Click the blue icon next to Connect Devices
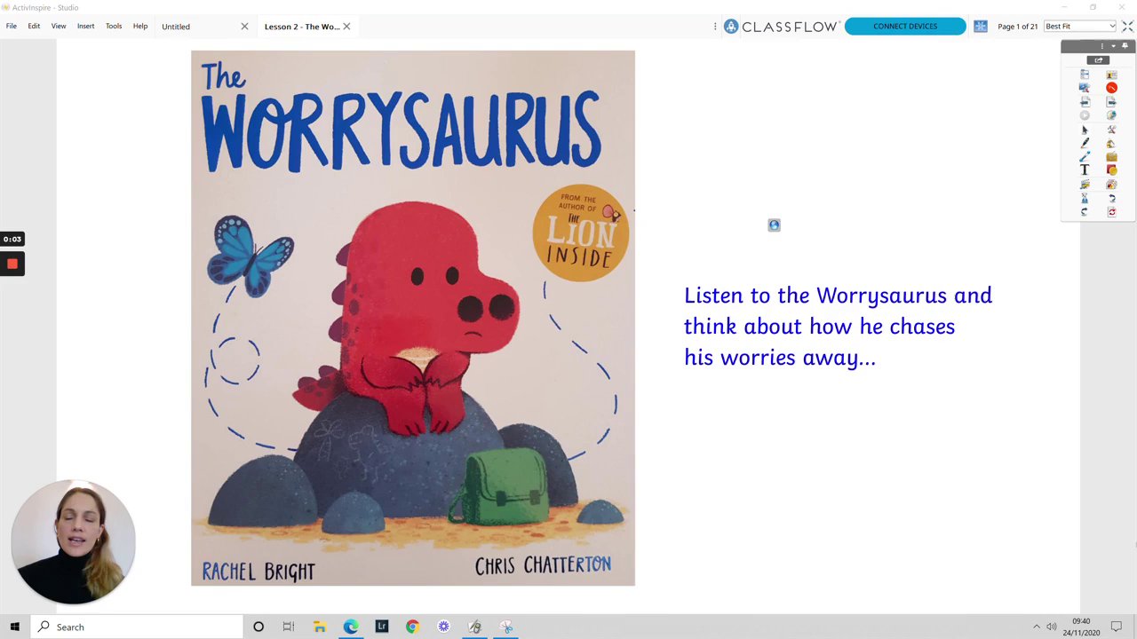 coord(981,27)
